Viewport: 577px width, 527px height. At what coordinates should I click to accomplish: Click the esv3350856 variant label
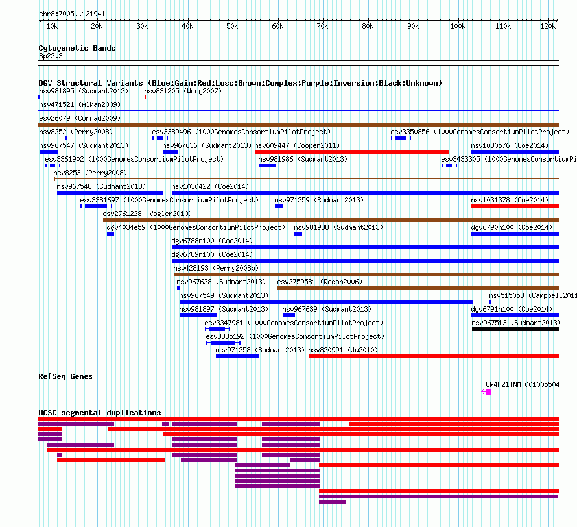(x=480, y=132)
